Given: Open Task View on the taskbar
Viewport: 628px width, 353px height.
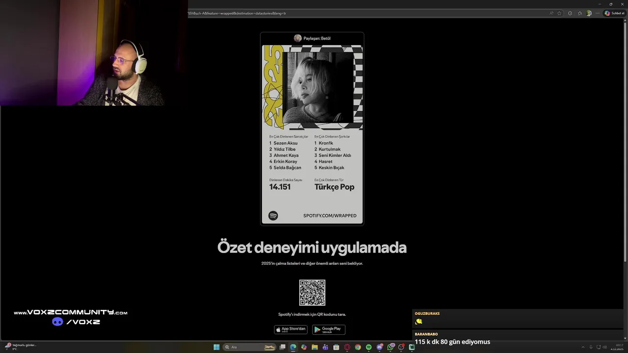Looking at the screenshot, I should pyautogui.click(x=283, y=347).
